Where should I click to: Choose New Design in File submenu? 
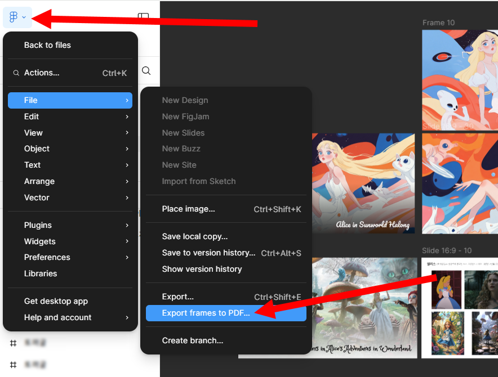[226, 100]
